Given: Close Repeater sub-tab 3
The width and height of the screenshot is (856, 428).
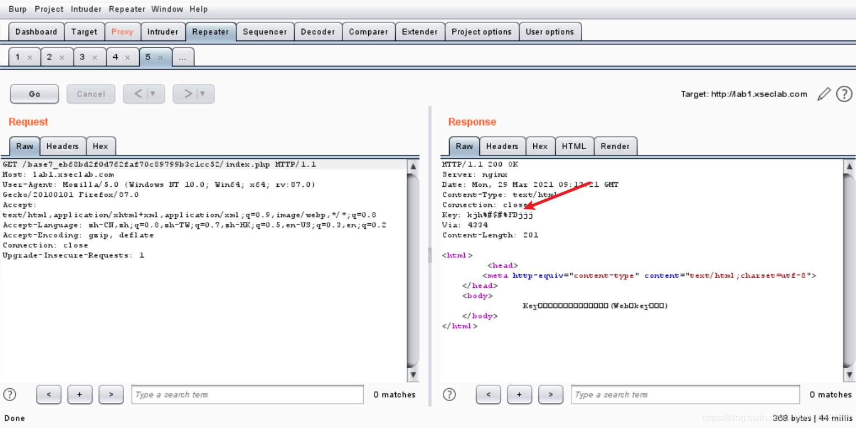Looking at the screenshot, I should pos(95,58).
